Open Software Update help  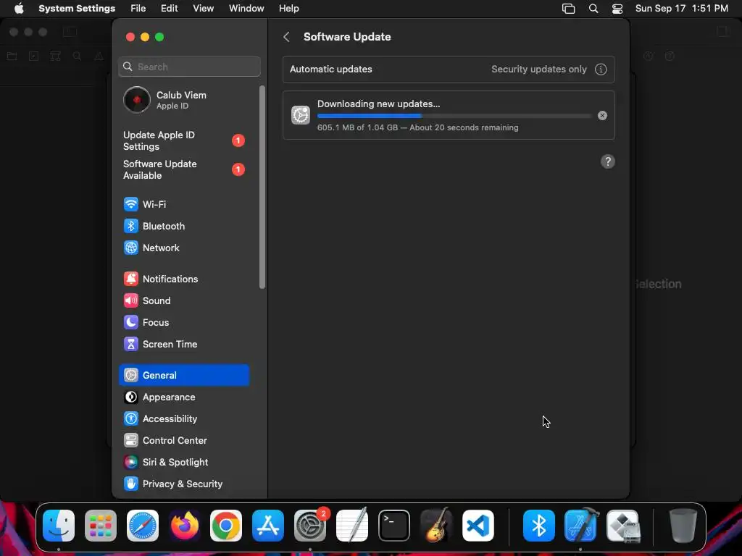pos(608,161)
